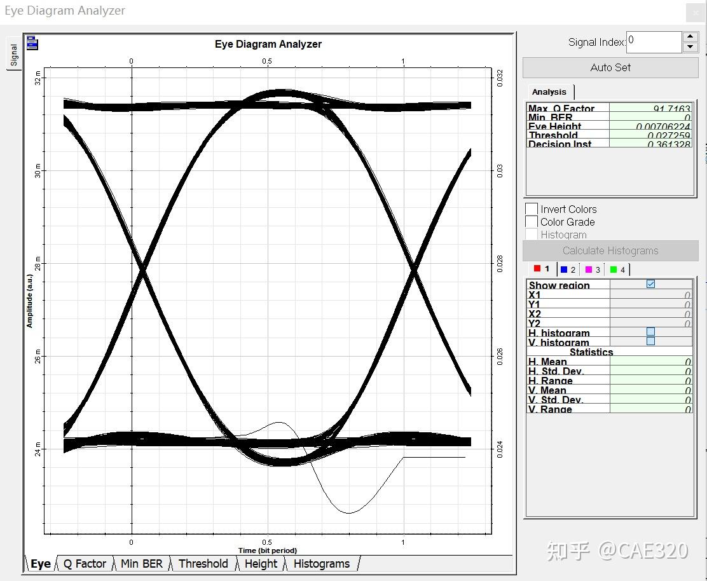Toggle the H. histogram checkbox
The height and width of the screenshot is (581, 707).
650,332
